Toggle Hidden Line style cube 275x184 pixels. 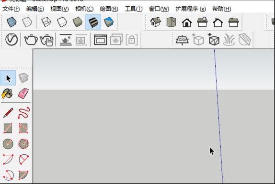click(62, 22)
